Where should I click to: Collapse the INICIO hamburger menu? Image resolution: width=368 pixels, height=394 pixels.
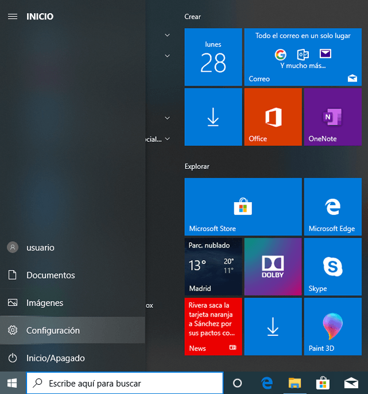click(x=13, y=17)
